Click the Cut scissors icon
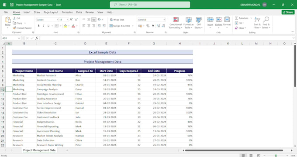Viewport: 297px width, 157px height. [x=14, y=18]
